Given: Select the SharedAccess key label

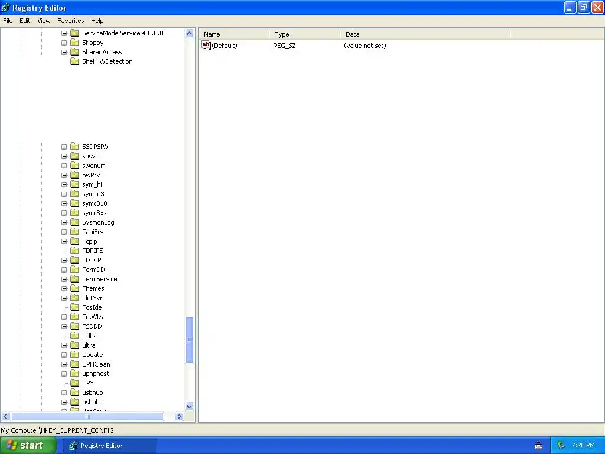Looking at the screenshot, I should 102,52.
